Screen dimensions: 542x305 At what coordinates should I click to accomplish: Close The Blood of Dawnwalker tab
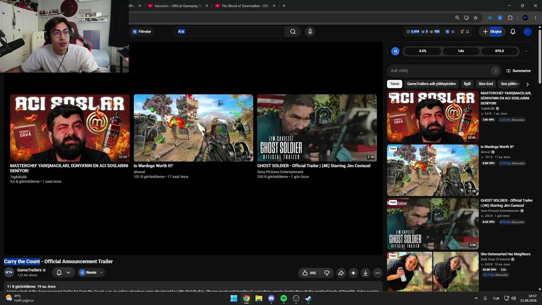(x=274, y=6)
